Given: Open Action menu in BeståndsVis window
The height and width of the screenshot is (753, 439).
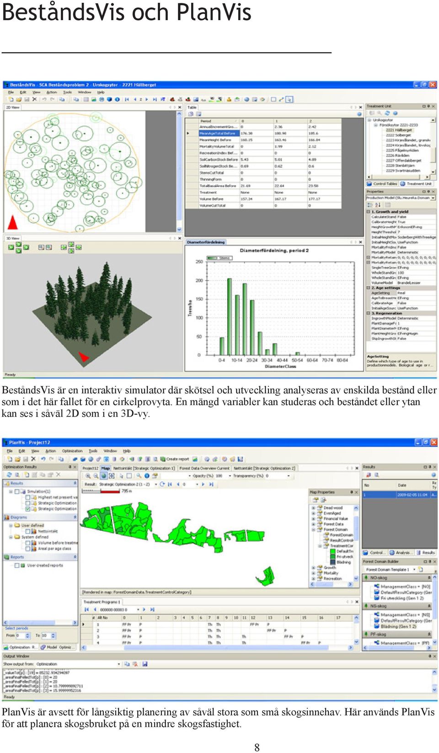Looking at the screenshot, I should [x=52, y=92].
